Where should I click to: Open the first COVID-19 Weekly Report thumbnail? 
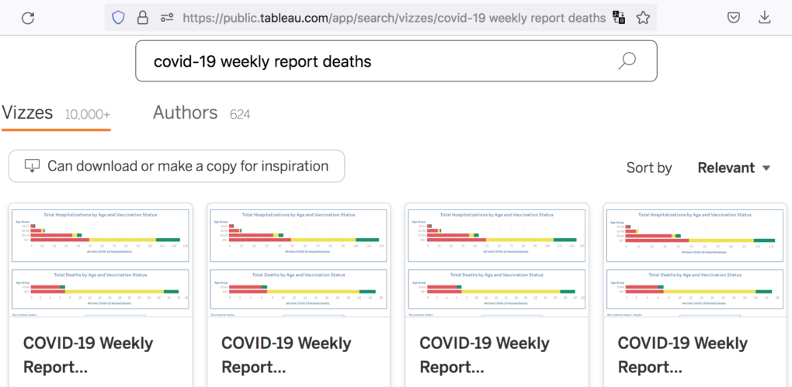[100, 261]
